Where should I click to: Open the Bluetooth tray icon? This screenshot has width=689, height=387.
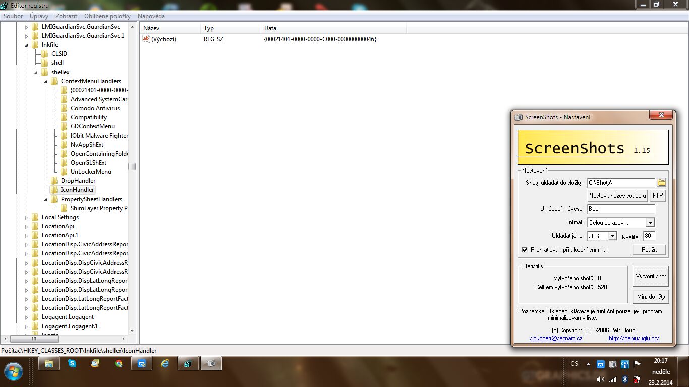(624, 379)
